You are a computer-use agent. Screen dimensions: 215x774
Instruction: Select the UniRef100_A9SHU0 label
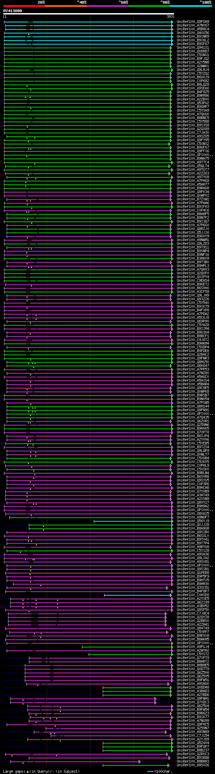pos(193,684)
